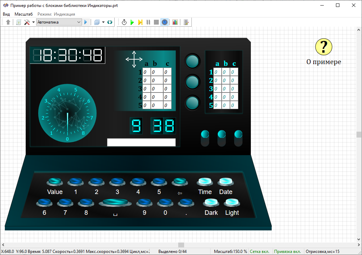Viewport: 362px width, 255px height.
Task: Click the up arrow icon in toolbar
Action: 8,22
